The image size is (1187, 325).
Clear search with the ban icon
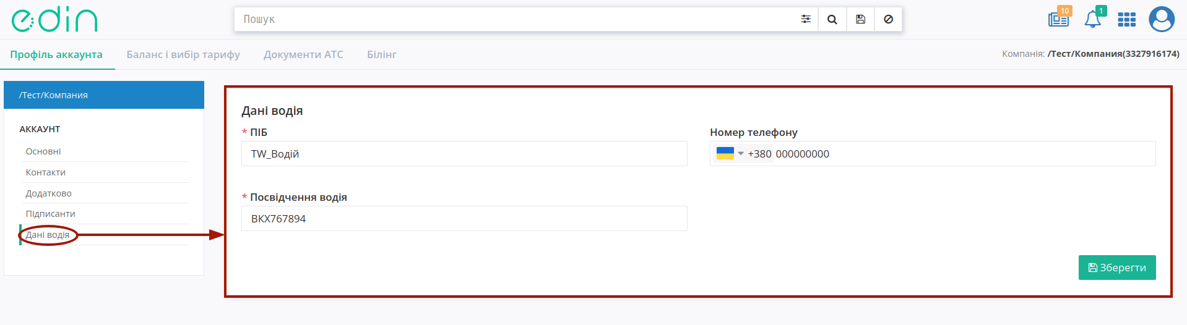(x=888, y=19)
